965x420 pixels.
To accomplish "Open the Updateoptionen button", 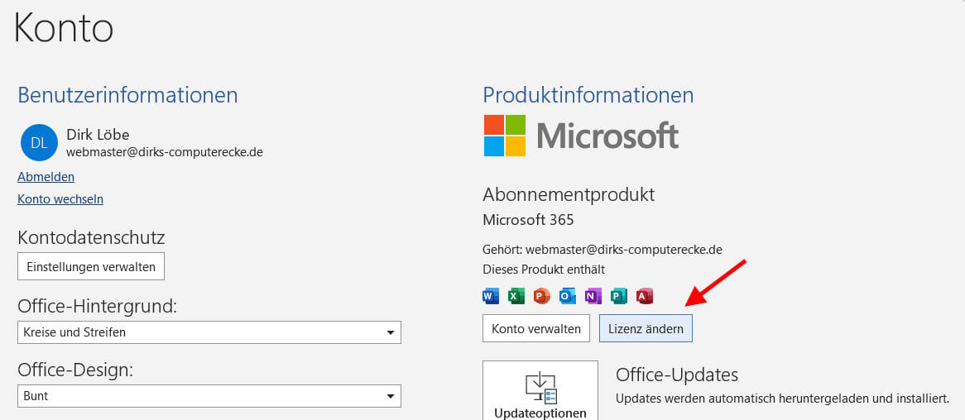I will 540,390.
